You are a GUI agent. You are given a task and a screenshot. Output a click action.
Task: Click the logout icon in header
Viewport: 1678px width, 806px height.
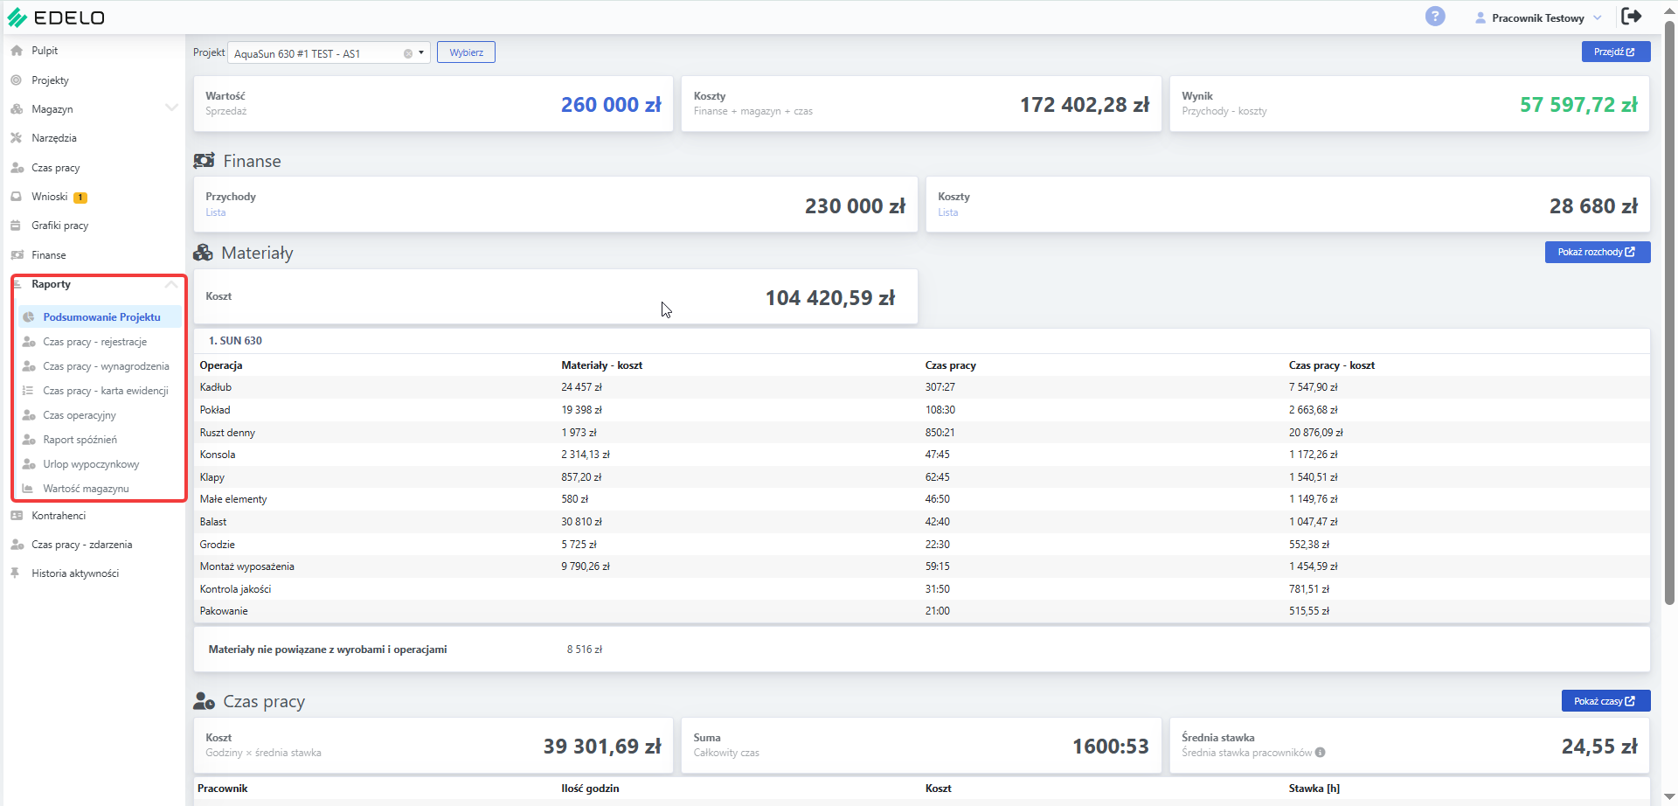tap(1631, 17)
